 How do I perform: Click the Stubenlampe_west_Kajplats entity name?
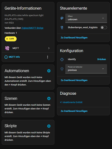pyautogui.click(x=83, y=27)
